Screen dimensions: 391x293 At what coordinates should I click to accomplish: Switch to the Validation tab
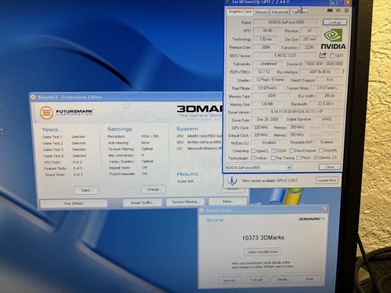click(299, 12)
